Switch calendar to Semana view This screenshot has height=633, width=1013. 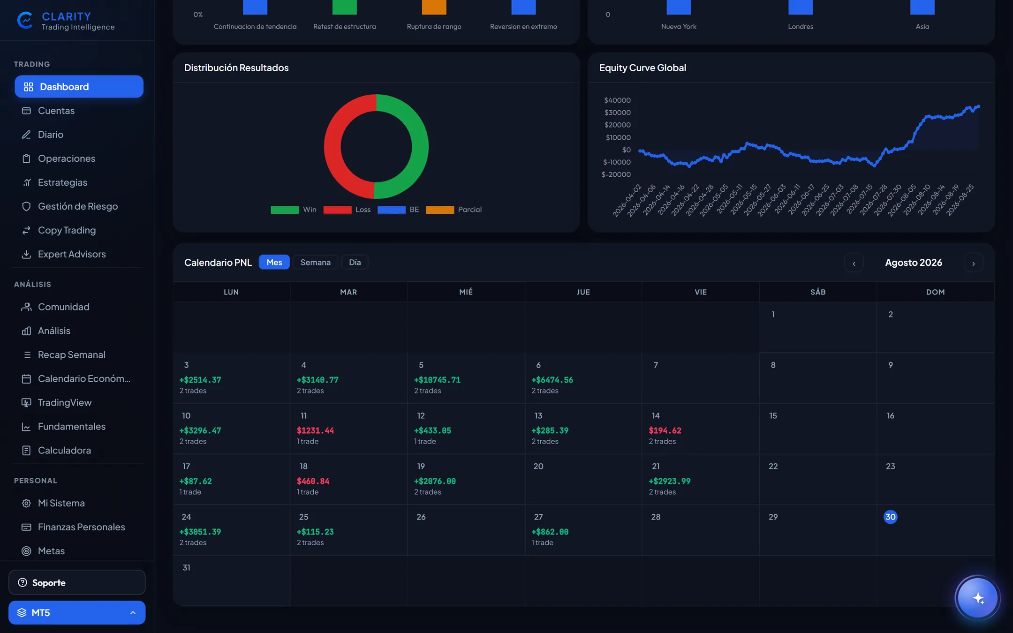[316, 262]
